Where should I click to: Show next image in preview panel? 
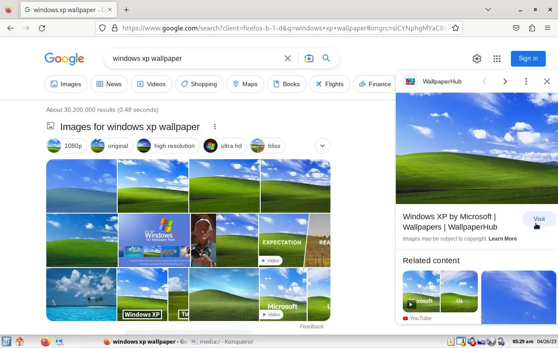tap(505, 81)
